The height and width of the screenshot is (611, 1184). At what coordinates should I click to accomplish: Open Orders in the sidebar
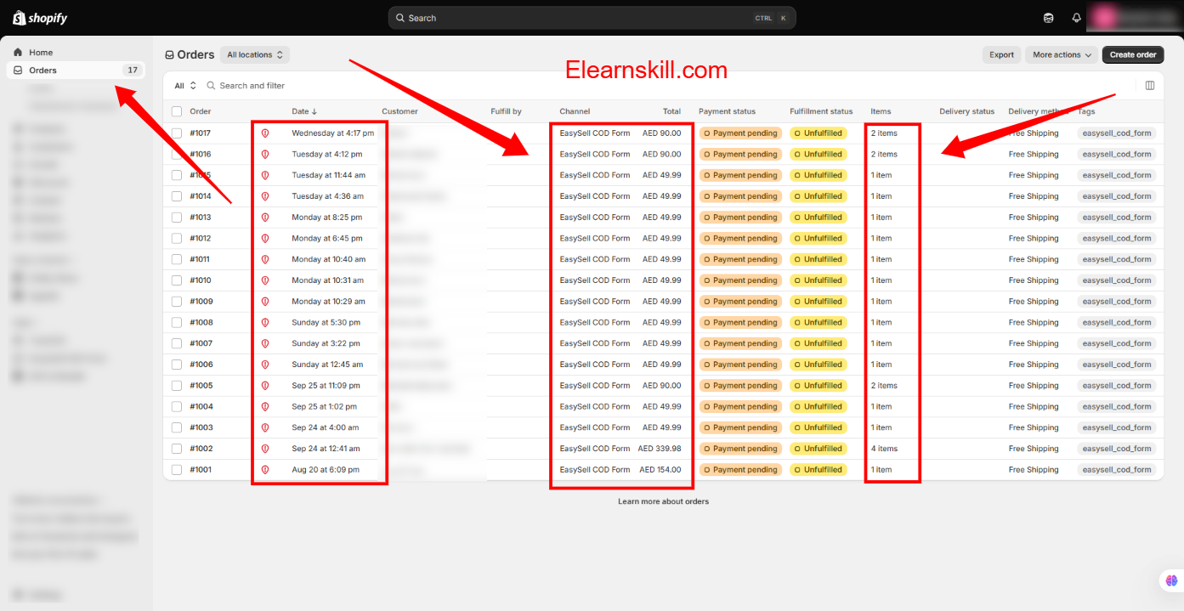[x=76, y=71]
